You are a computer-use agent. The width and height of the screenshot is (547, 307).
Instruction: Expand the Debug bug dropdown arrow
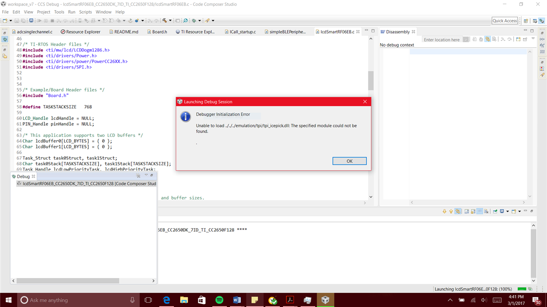pyautogui.click(x=199, y=20)
